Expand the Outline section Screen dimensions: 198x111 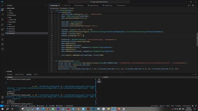[9, 71]
